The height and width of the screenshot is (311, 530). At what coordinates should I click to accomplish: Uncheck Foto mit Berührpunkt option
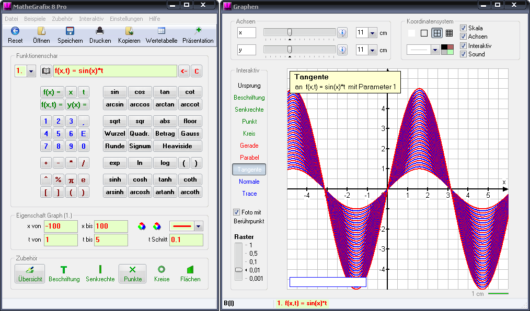tap(236, 212)
